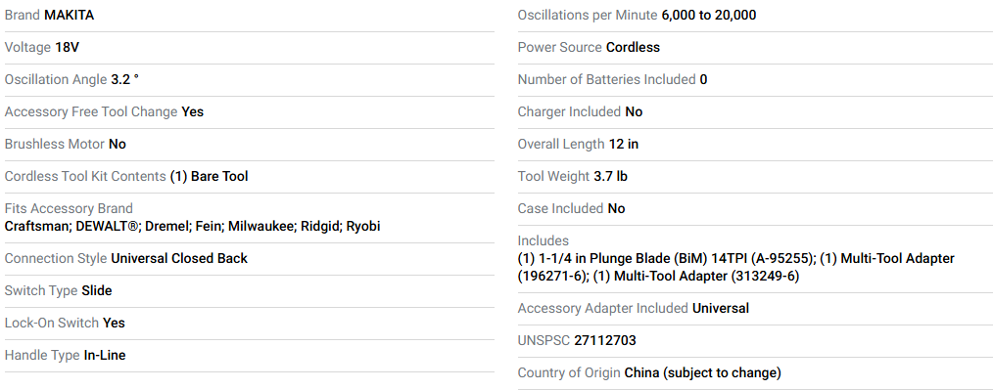The image size is (993, 390).
Task: Click the Tool Weight 3.7 lb value
Action: click(610, 176)
